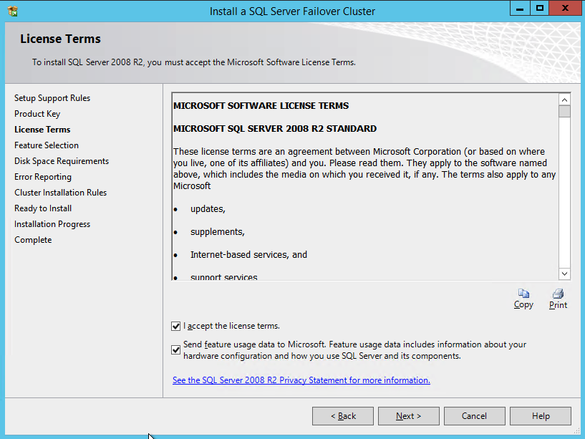Select Setup Support Rules step

click(52, 98)
